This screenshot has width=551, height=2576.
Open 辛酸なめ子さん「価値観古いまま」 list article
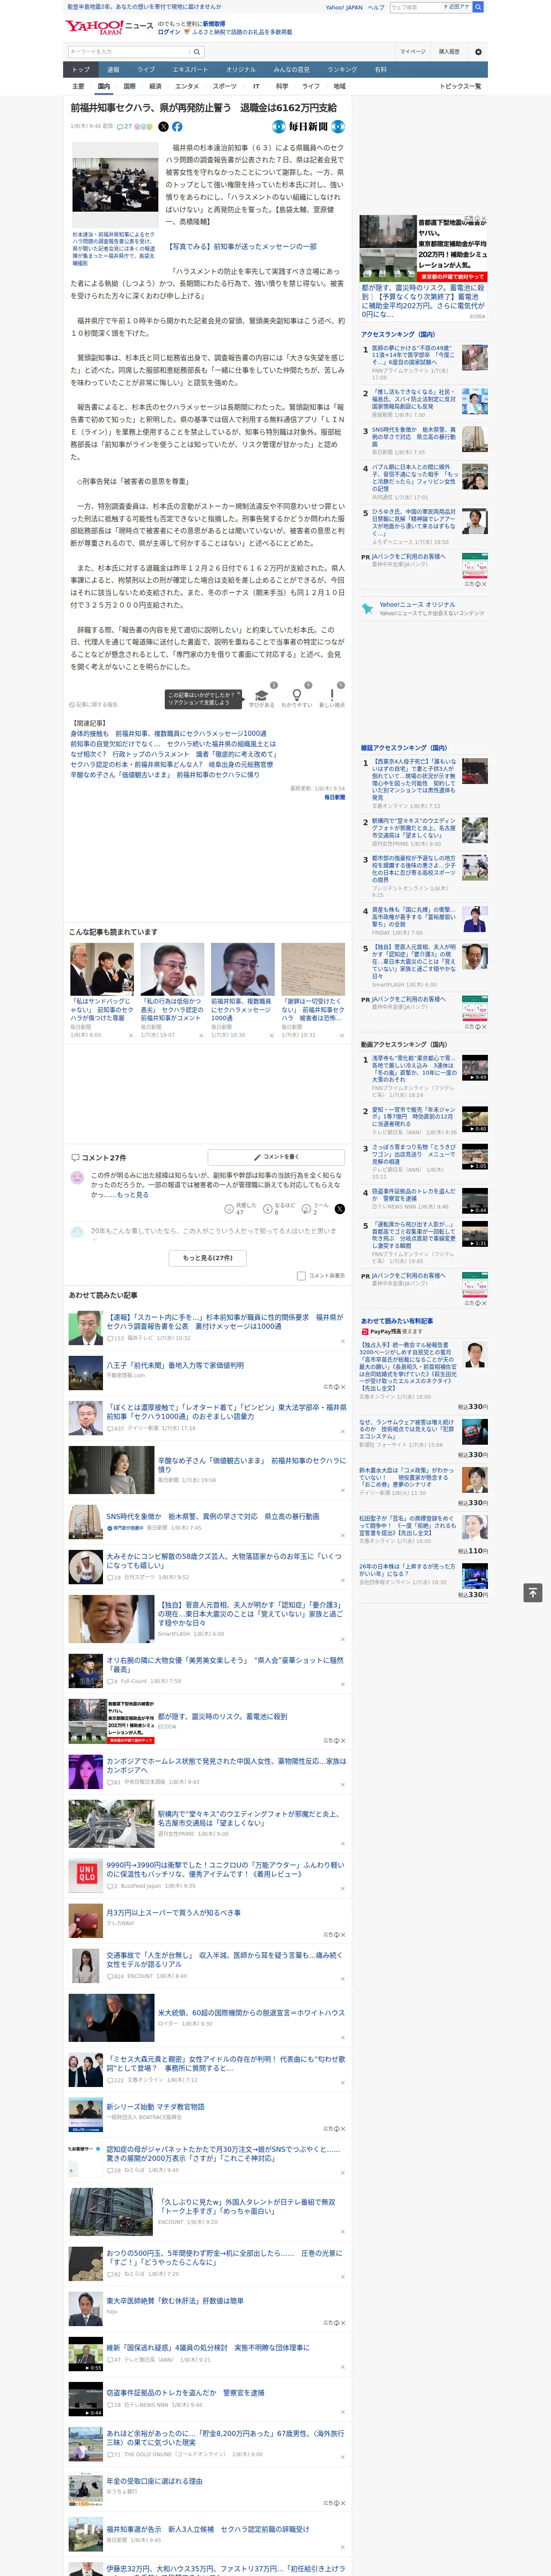point(251,1465)
